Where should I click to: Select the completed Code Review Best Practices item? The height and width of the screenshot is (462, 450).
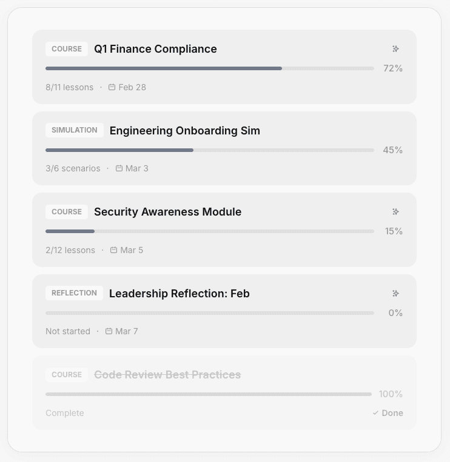click(x=167, y=375)
